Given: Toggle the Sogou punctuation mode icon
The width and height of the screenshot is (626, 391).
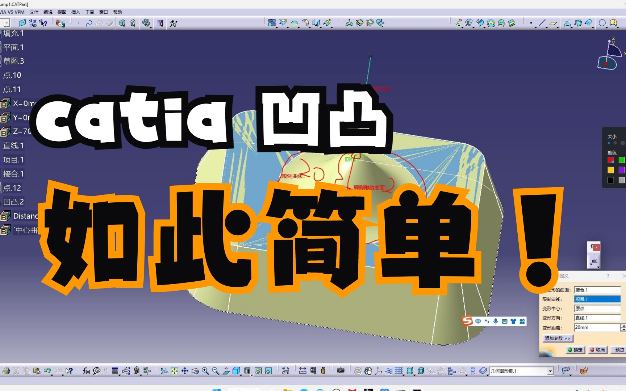Looking at the screenshot, I should click(487, 321).
